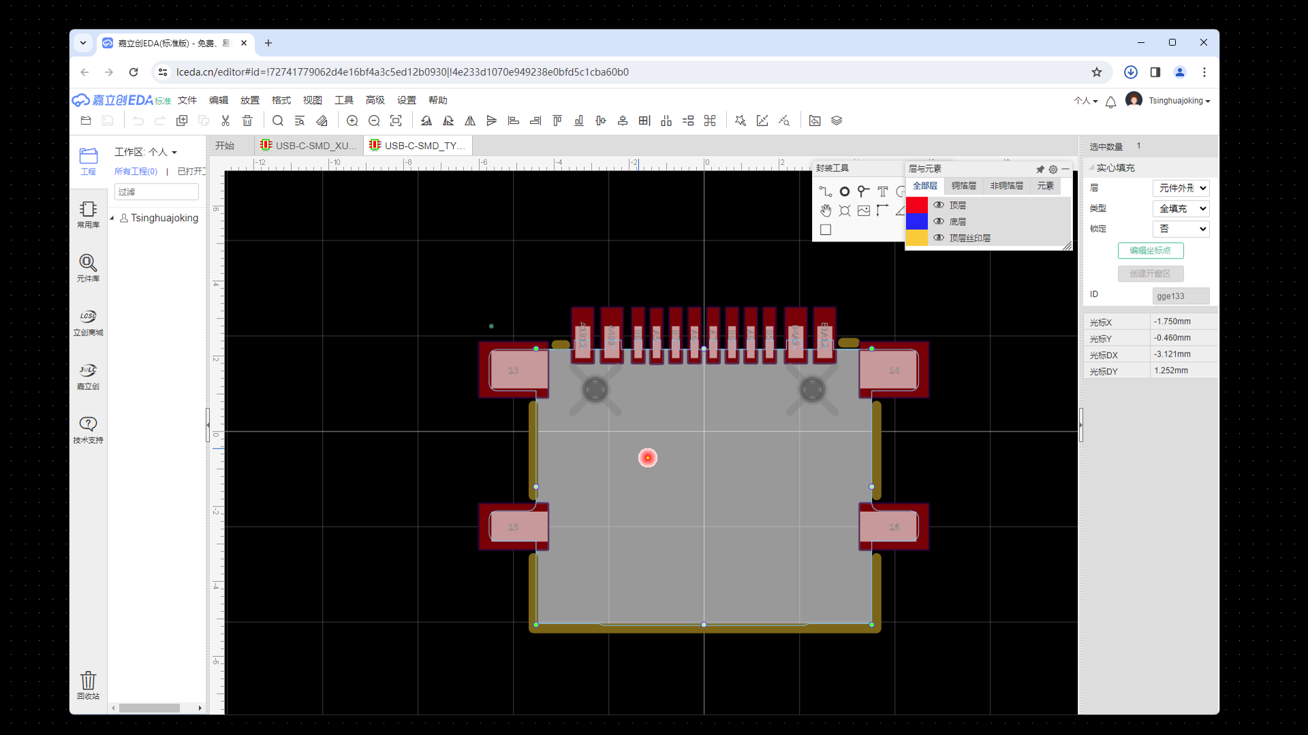Screen dimensions: 1308x735
Task: Open the 元件库 component library sidebar
Action: coord(88,267)
